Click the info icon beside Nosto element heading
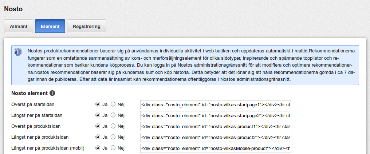Screen dimensions: 370x154 [x=52, y=93]
